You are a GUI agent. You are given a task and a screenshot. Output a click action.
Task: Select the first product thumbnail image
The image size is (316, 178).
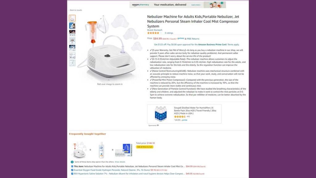pyautogui.click(x=72, y=18)
